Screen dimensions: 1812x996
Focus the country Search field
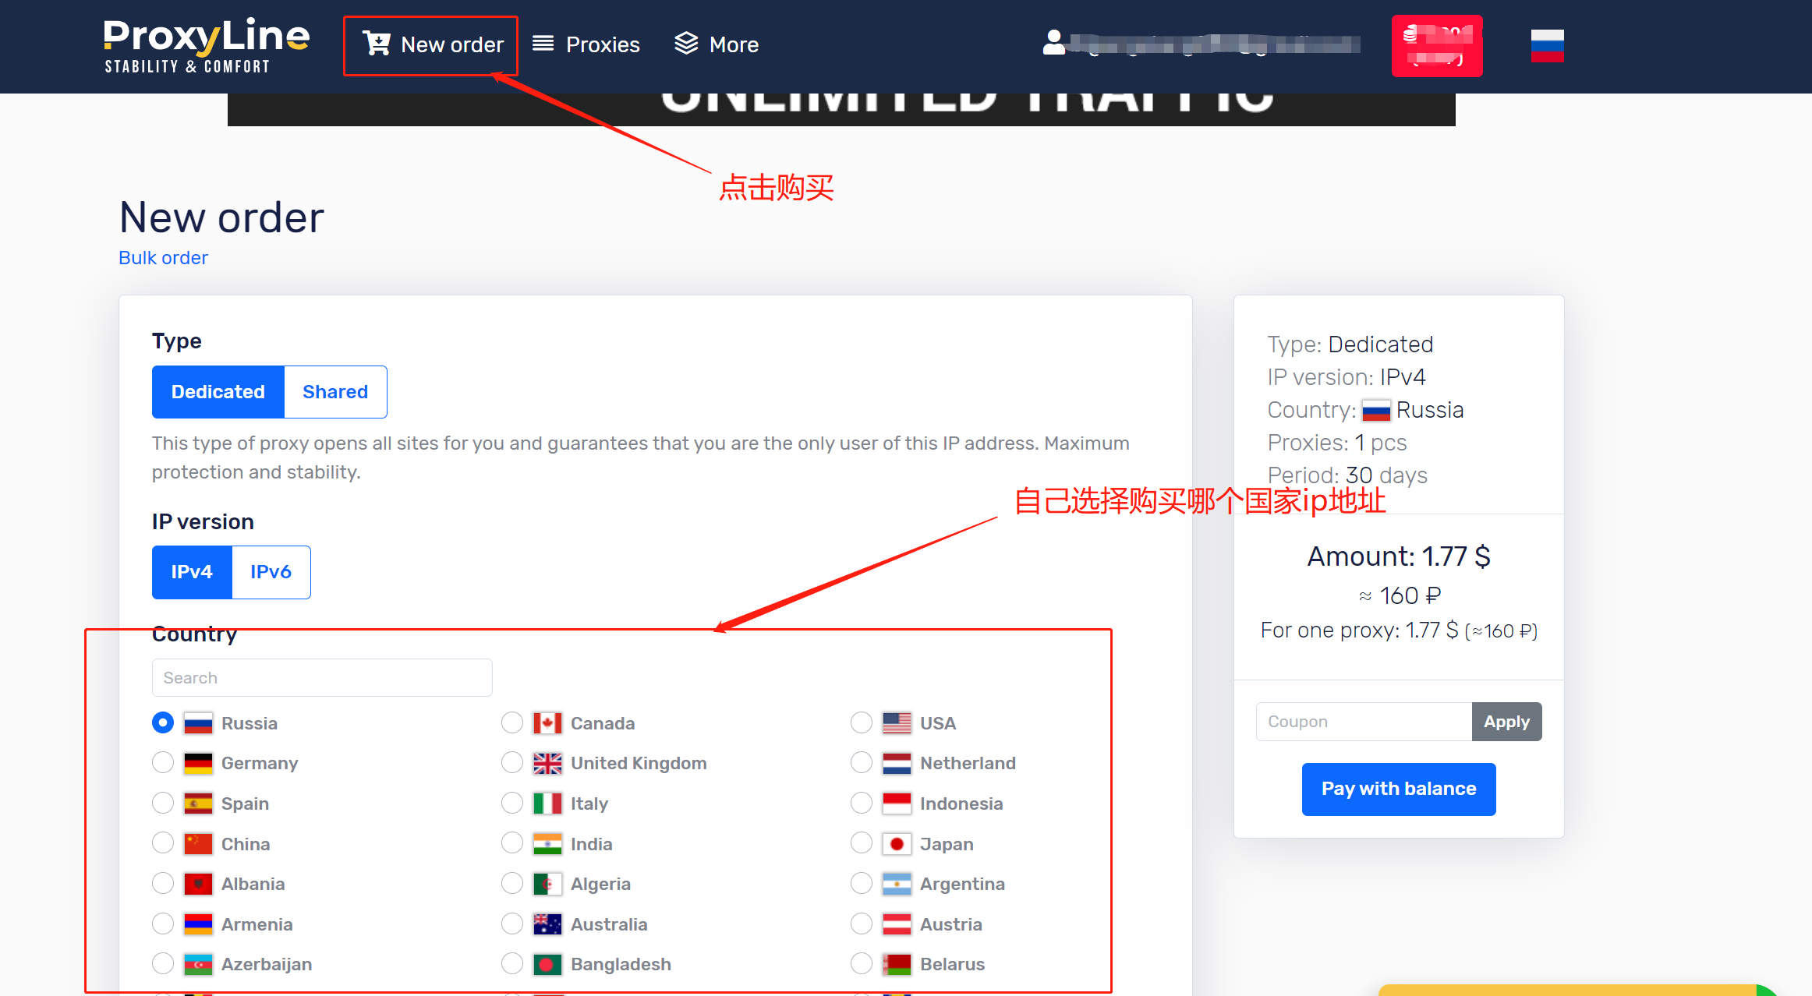point(322,678)
